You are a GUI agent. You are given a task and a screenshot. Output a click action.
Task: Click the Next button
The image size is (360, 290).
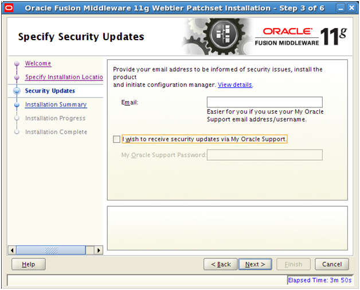(255, 264)
